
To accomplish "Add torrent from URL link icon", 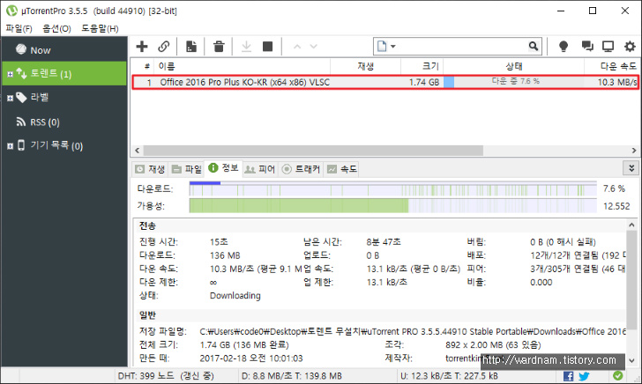I will click(164, 46).
